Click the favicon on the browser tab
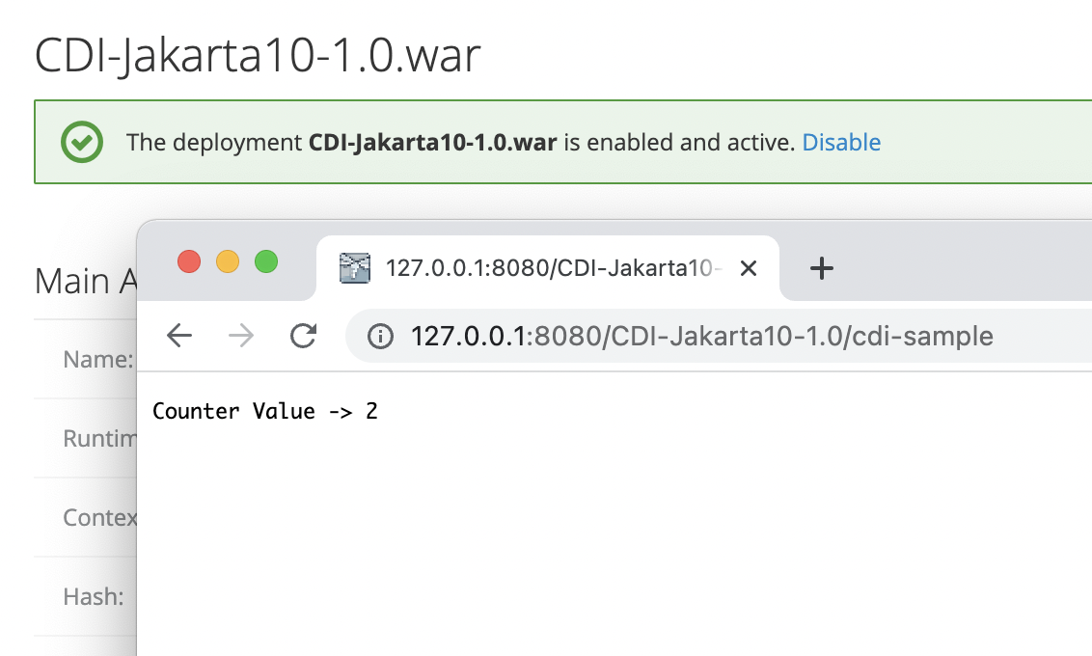The height and width of the screenshot is (656, 1092). pyautogui.click(x=355, y=268)
